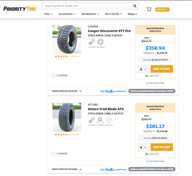The height and width of the screenshot is (176, 192).
Task: Check Compare for Atturo Trail Blade ATS
Action: pyautogui.click(x=54, y=154)
